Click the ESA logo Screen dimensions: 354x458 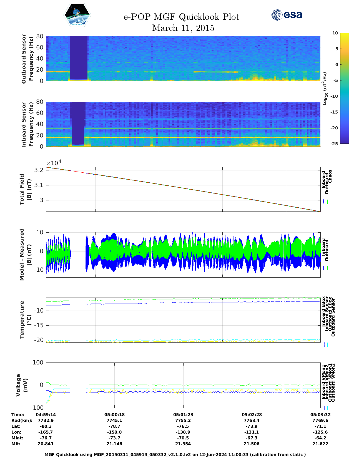click(x=287, y=15)
